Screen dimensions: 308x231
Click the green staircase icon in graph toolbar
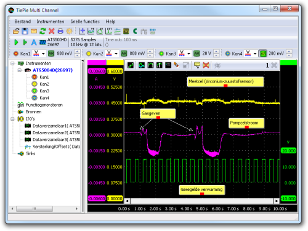(x=131, y=65)
